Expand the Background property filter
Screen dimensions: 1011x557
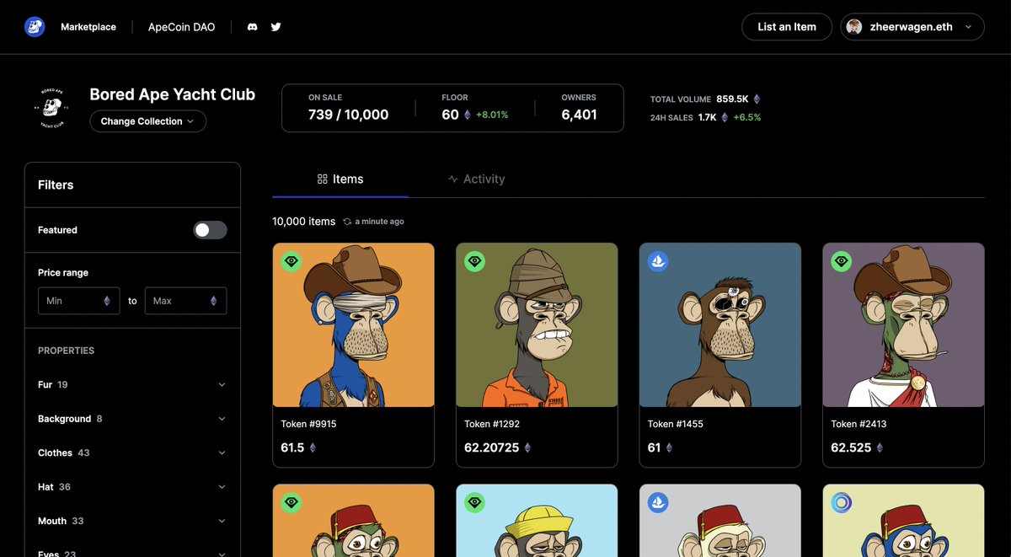click(132, 419)
